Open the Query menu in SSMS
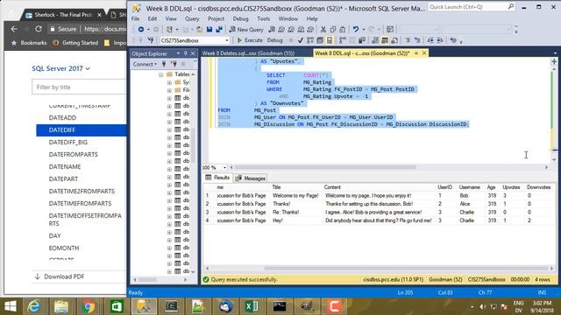561x315 pixels. (x=192, y=18)
